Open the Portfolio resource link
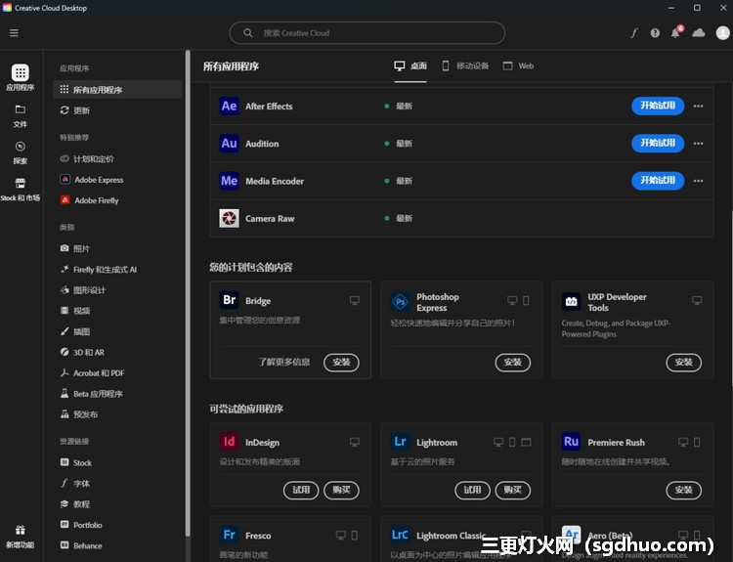Screen dimensions: 733x562 [x=81, y=525]
